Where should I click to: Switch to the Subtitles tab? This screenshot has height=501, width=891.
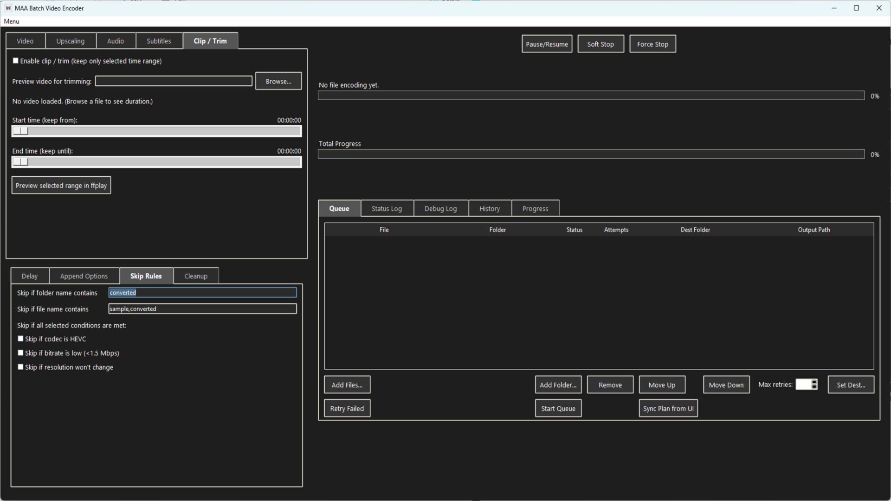point(159,41)
